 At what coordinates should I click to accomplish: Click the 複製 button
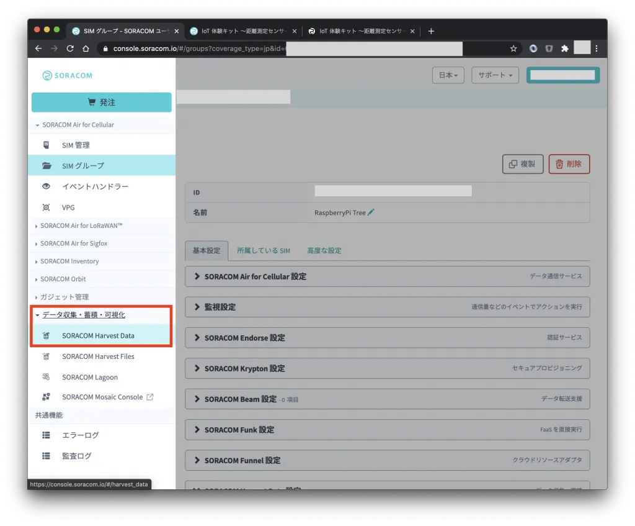[522, 164]
